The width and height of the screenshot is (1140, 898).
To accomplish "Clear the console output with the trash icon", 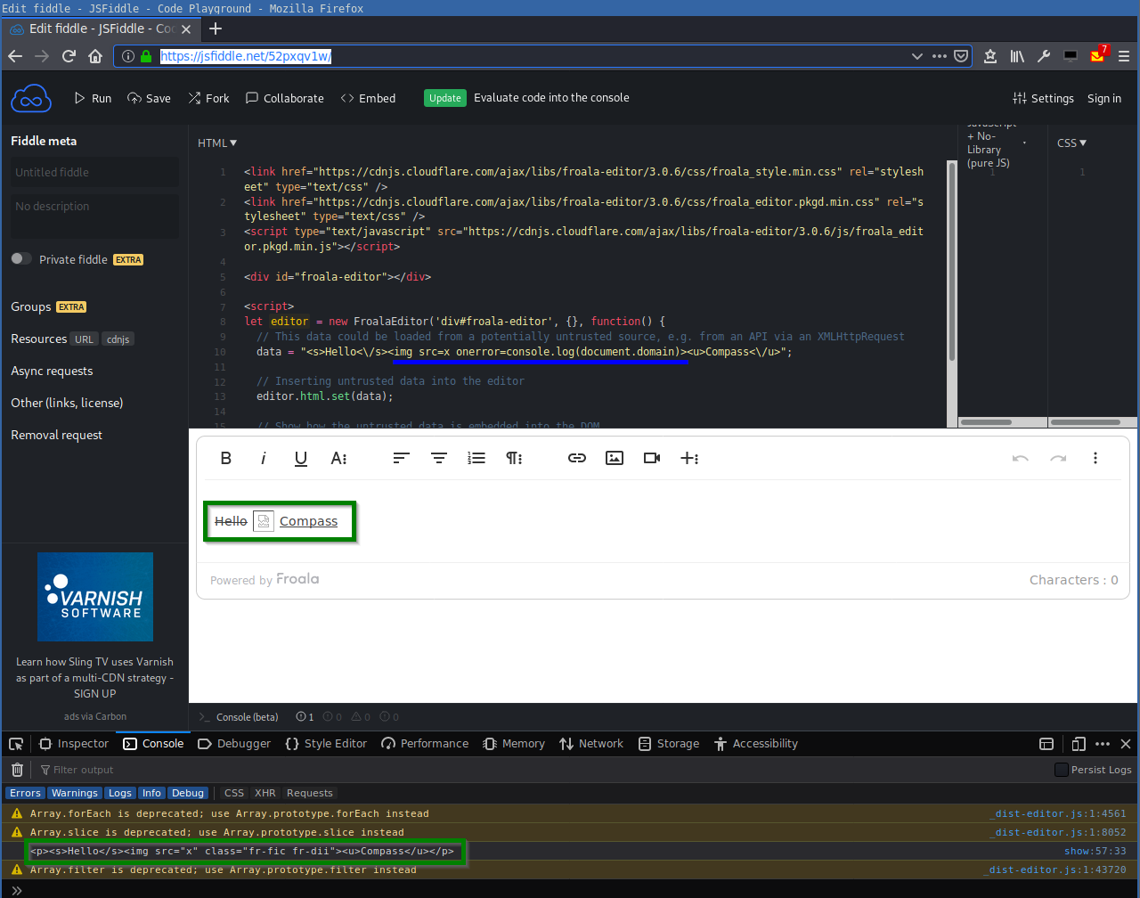I will pyautogui.click(x=16, y=770).
